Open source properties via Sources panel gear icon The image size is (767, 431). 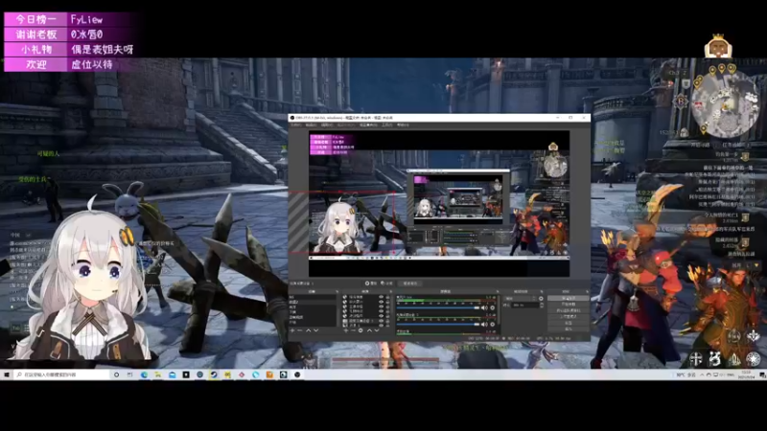360,330
